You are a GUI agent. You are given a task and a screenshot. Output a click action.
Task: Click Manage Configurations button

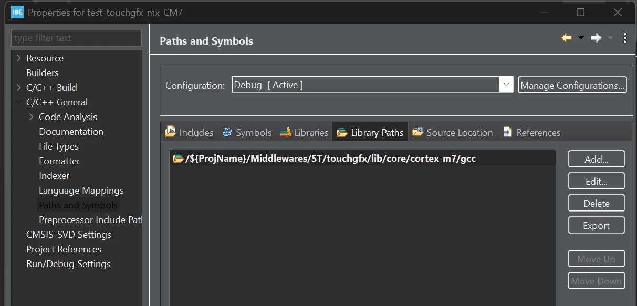[x=572, y=85]
